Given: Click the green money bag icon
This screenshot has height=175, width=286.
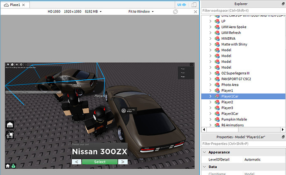Looking at the screenshot, I should click(x=14, y=166).
